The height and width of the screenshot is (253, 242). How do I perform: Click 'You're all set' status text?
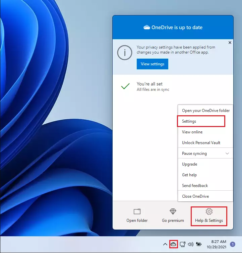[149, 84]
